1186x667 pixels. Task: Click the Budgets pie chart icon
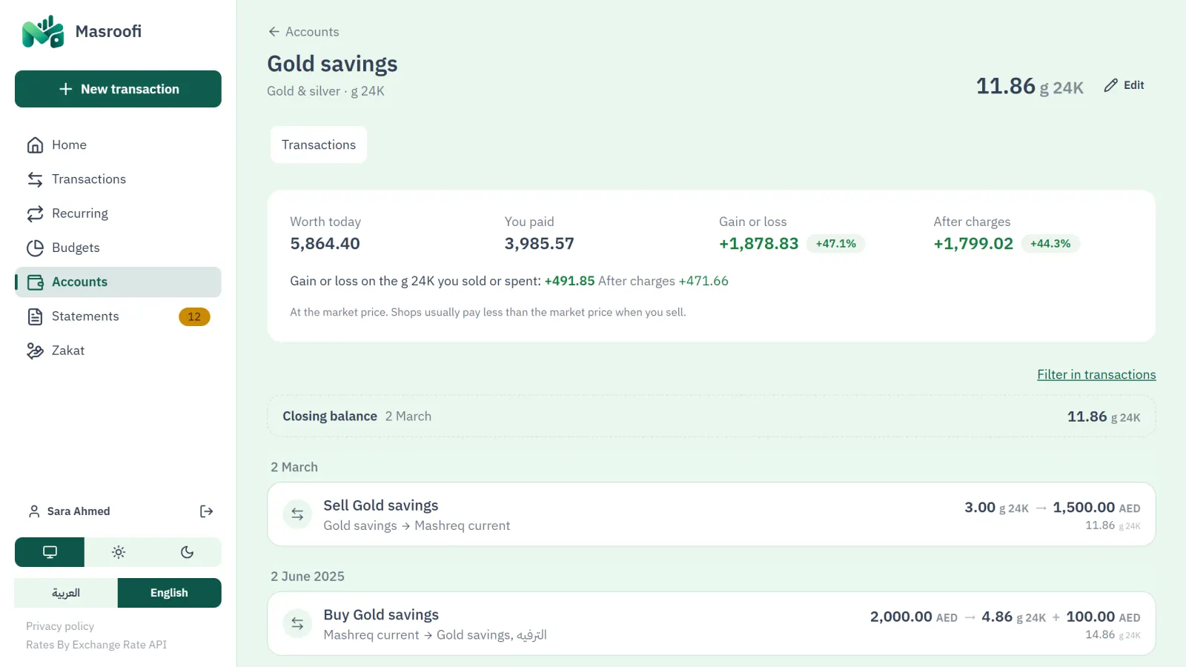point(35,248)
